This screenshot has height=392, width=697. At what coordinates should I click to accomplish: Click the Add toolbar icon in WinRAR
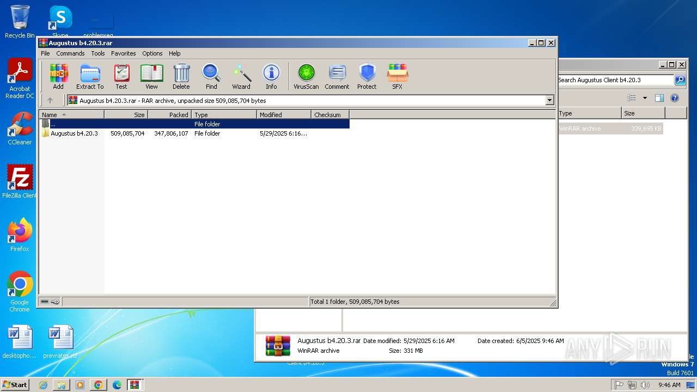[x=58, y=76]
